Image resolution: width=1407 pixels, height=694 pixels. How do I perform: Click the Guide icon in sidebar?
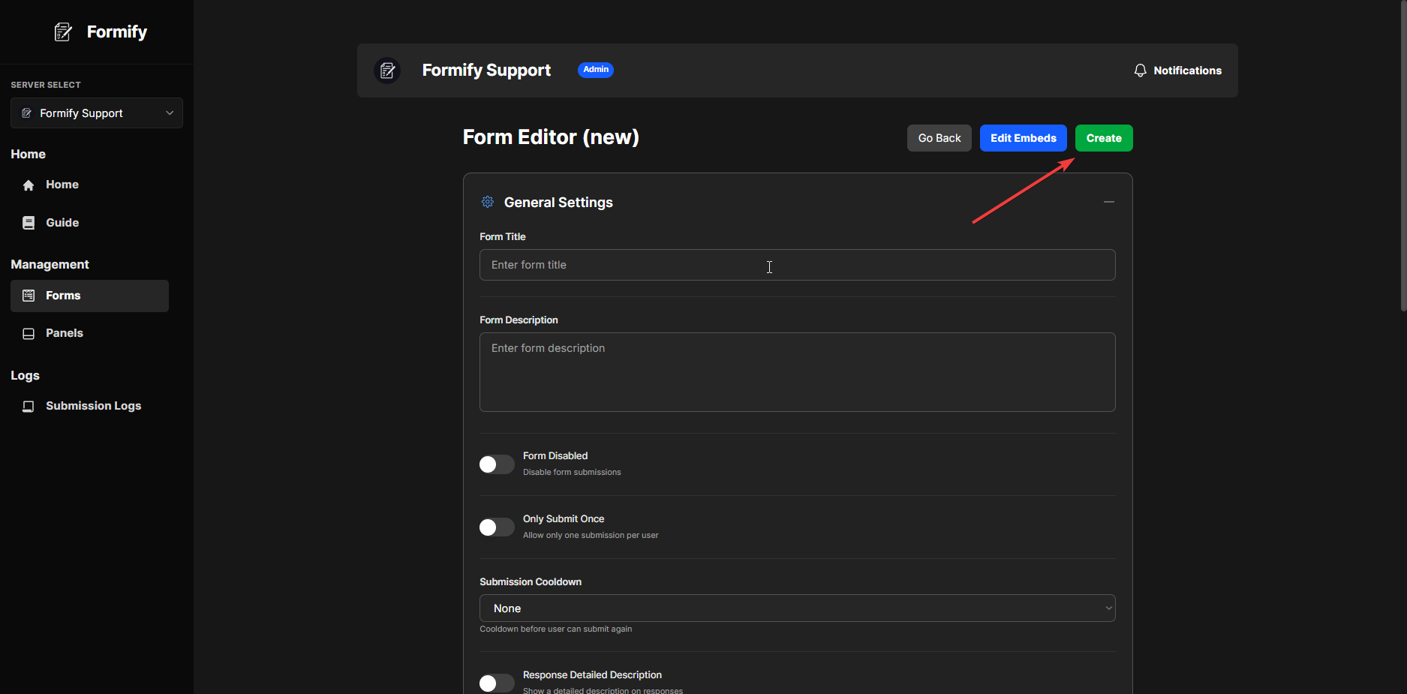tap(29, 222)
